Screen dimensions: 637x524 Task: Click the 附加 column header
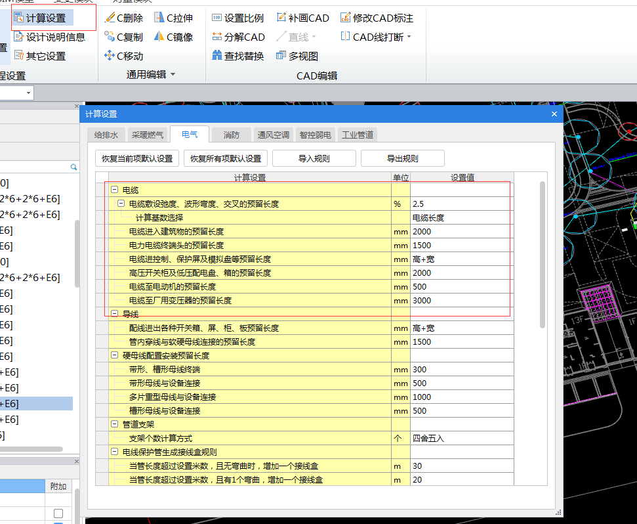pyautogui.click(x=58, y=486)
